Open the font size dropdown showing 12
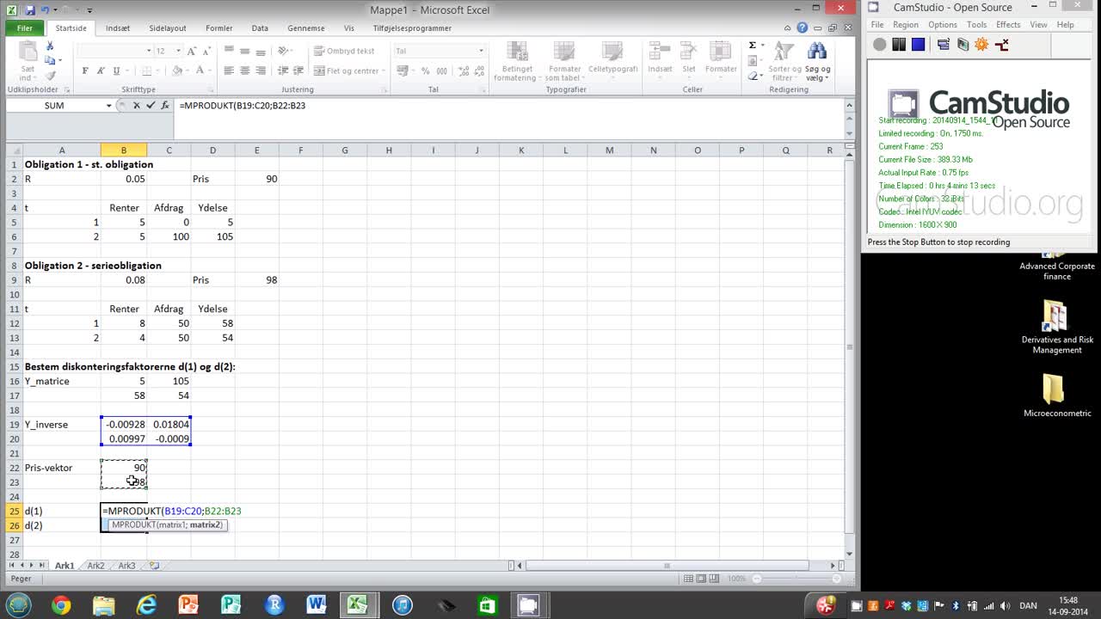This screenshot has width=1101, height=619. 178,51
